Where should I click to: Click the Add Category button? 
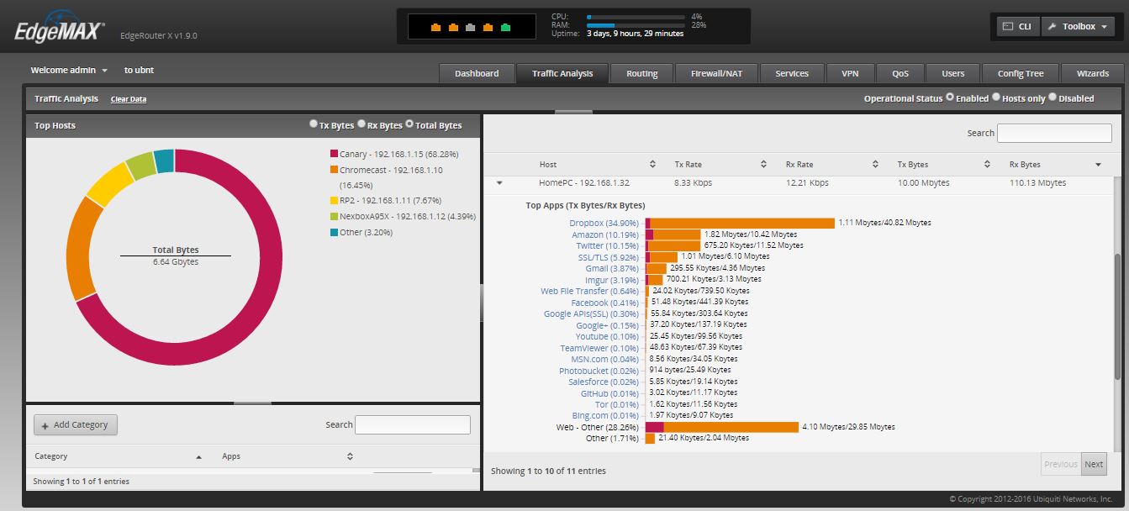coord(76,424)
